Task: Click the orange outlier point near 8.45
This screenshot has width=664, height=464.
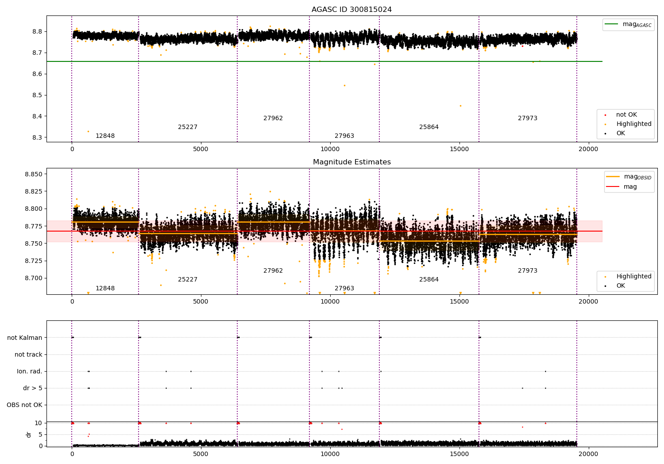Action: (x=460, y=106)
